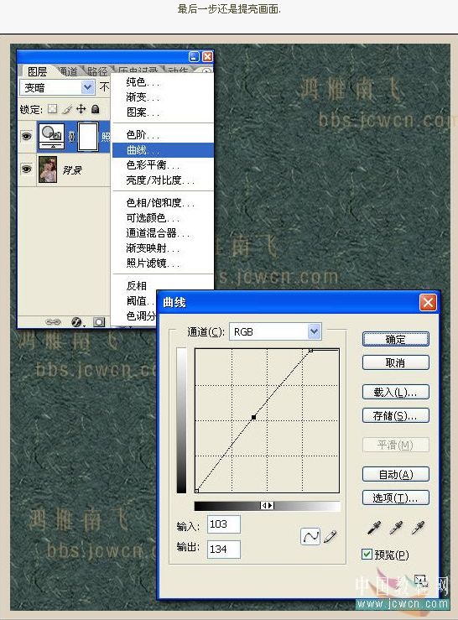
Task: Toggle the gradient bar direction arrows in Curves
Action: click(x=268, y=505)
